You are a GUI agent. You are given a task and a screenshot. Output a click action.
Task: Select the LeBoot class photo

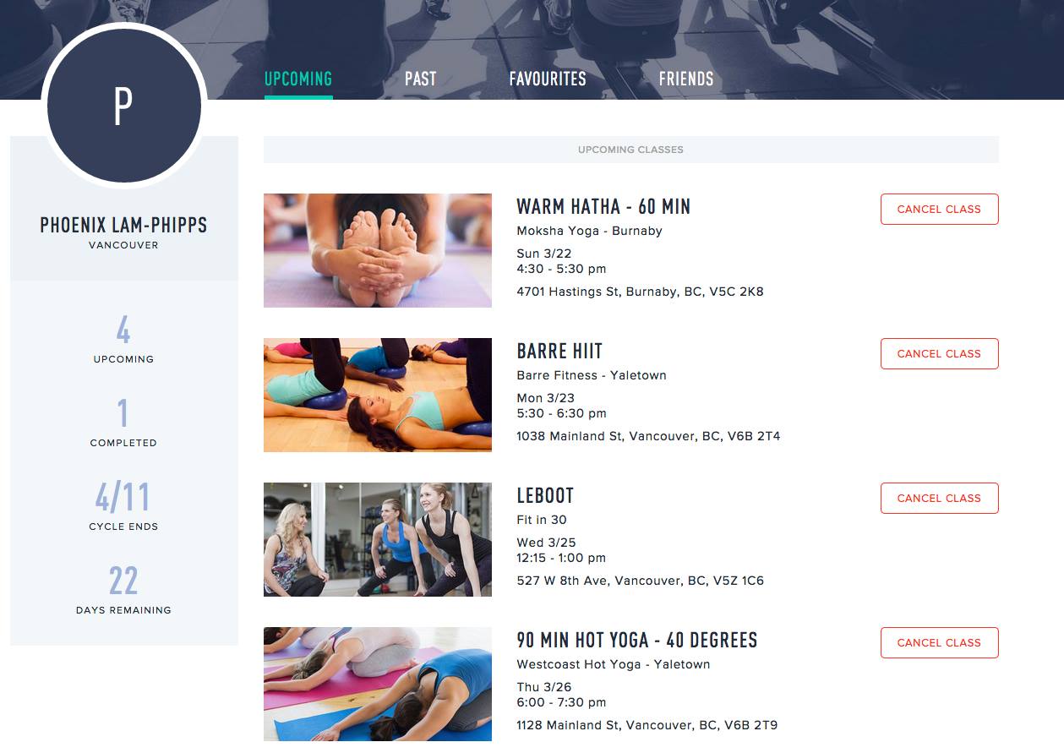378,539
